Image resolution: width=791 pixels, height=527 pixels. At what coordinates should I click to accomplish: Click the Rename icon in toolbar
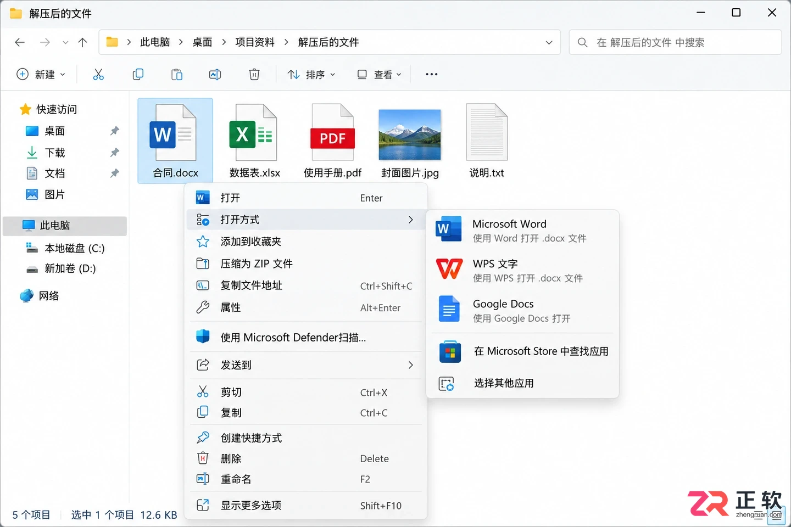(215, 75)
